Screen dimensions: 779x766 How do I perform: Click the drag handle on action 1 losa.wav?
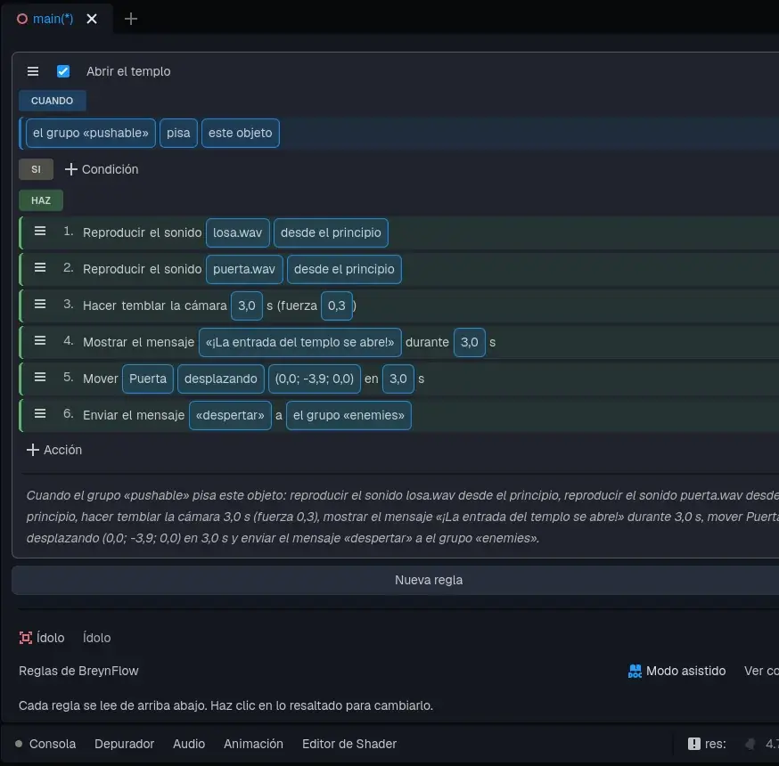[40, 232]
